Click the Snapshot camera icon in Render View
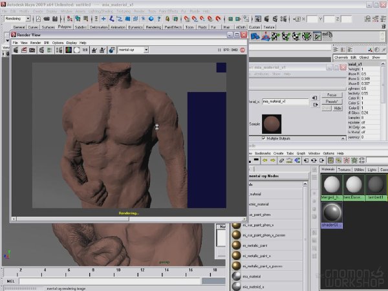 32,50
